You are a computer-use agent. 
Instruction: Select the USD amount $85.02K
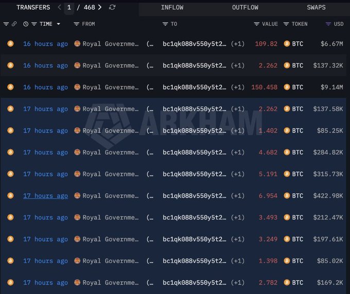click(330, 261)
